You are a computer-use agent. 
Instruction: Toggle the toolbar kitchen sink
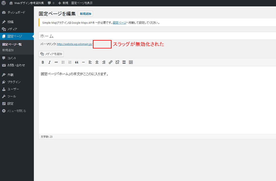tap(131, 62)
